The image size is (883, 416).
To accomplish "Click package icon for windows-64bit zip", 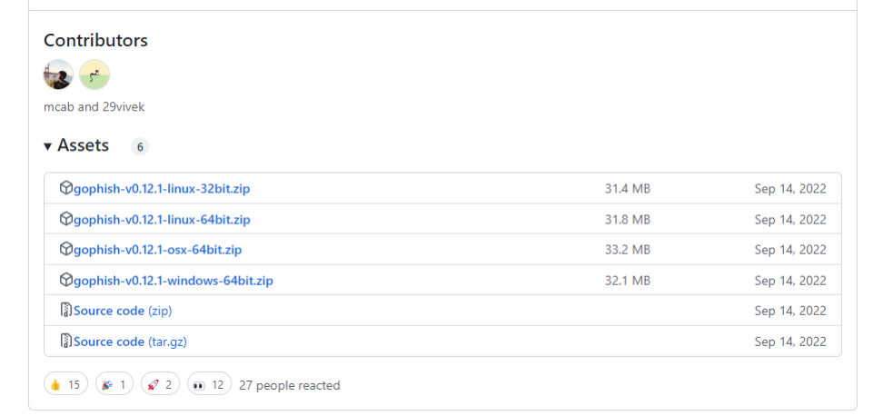I will pos(66,280).
